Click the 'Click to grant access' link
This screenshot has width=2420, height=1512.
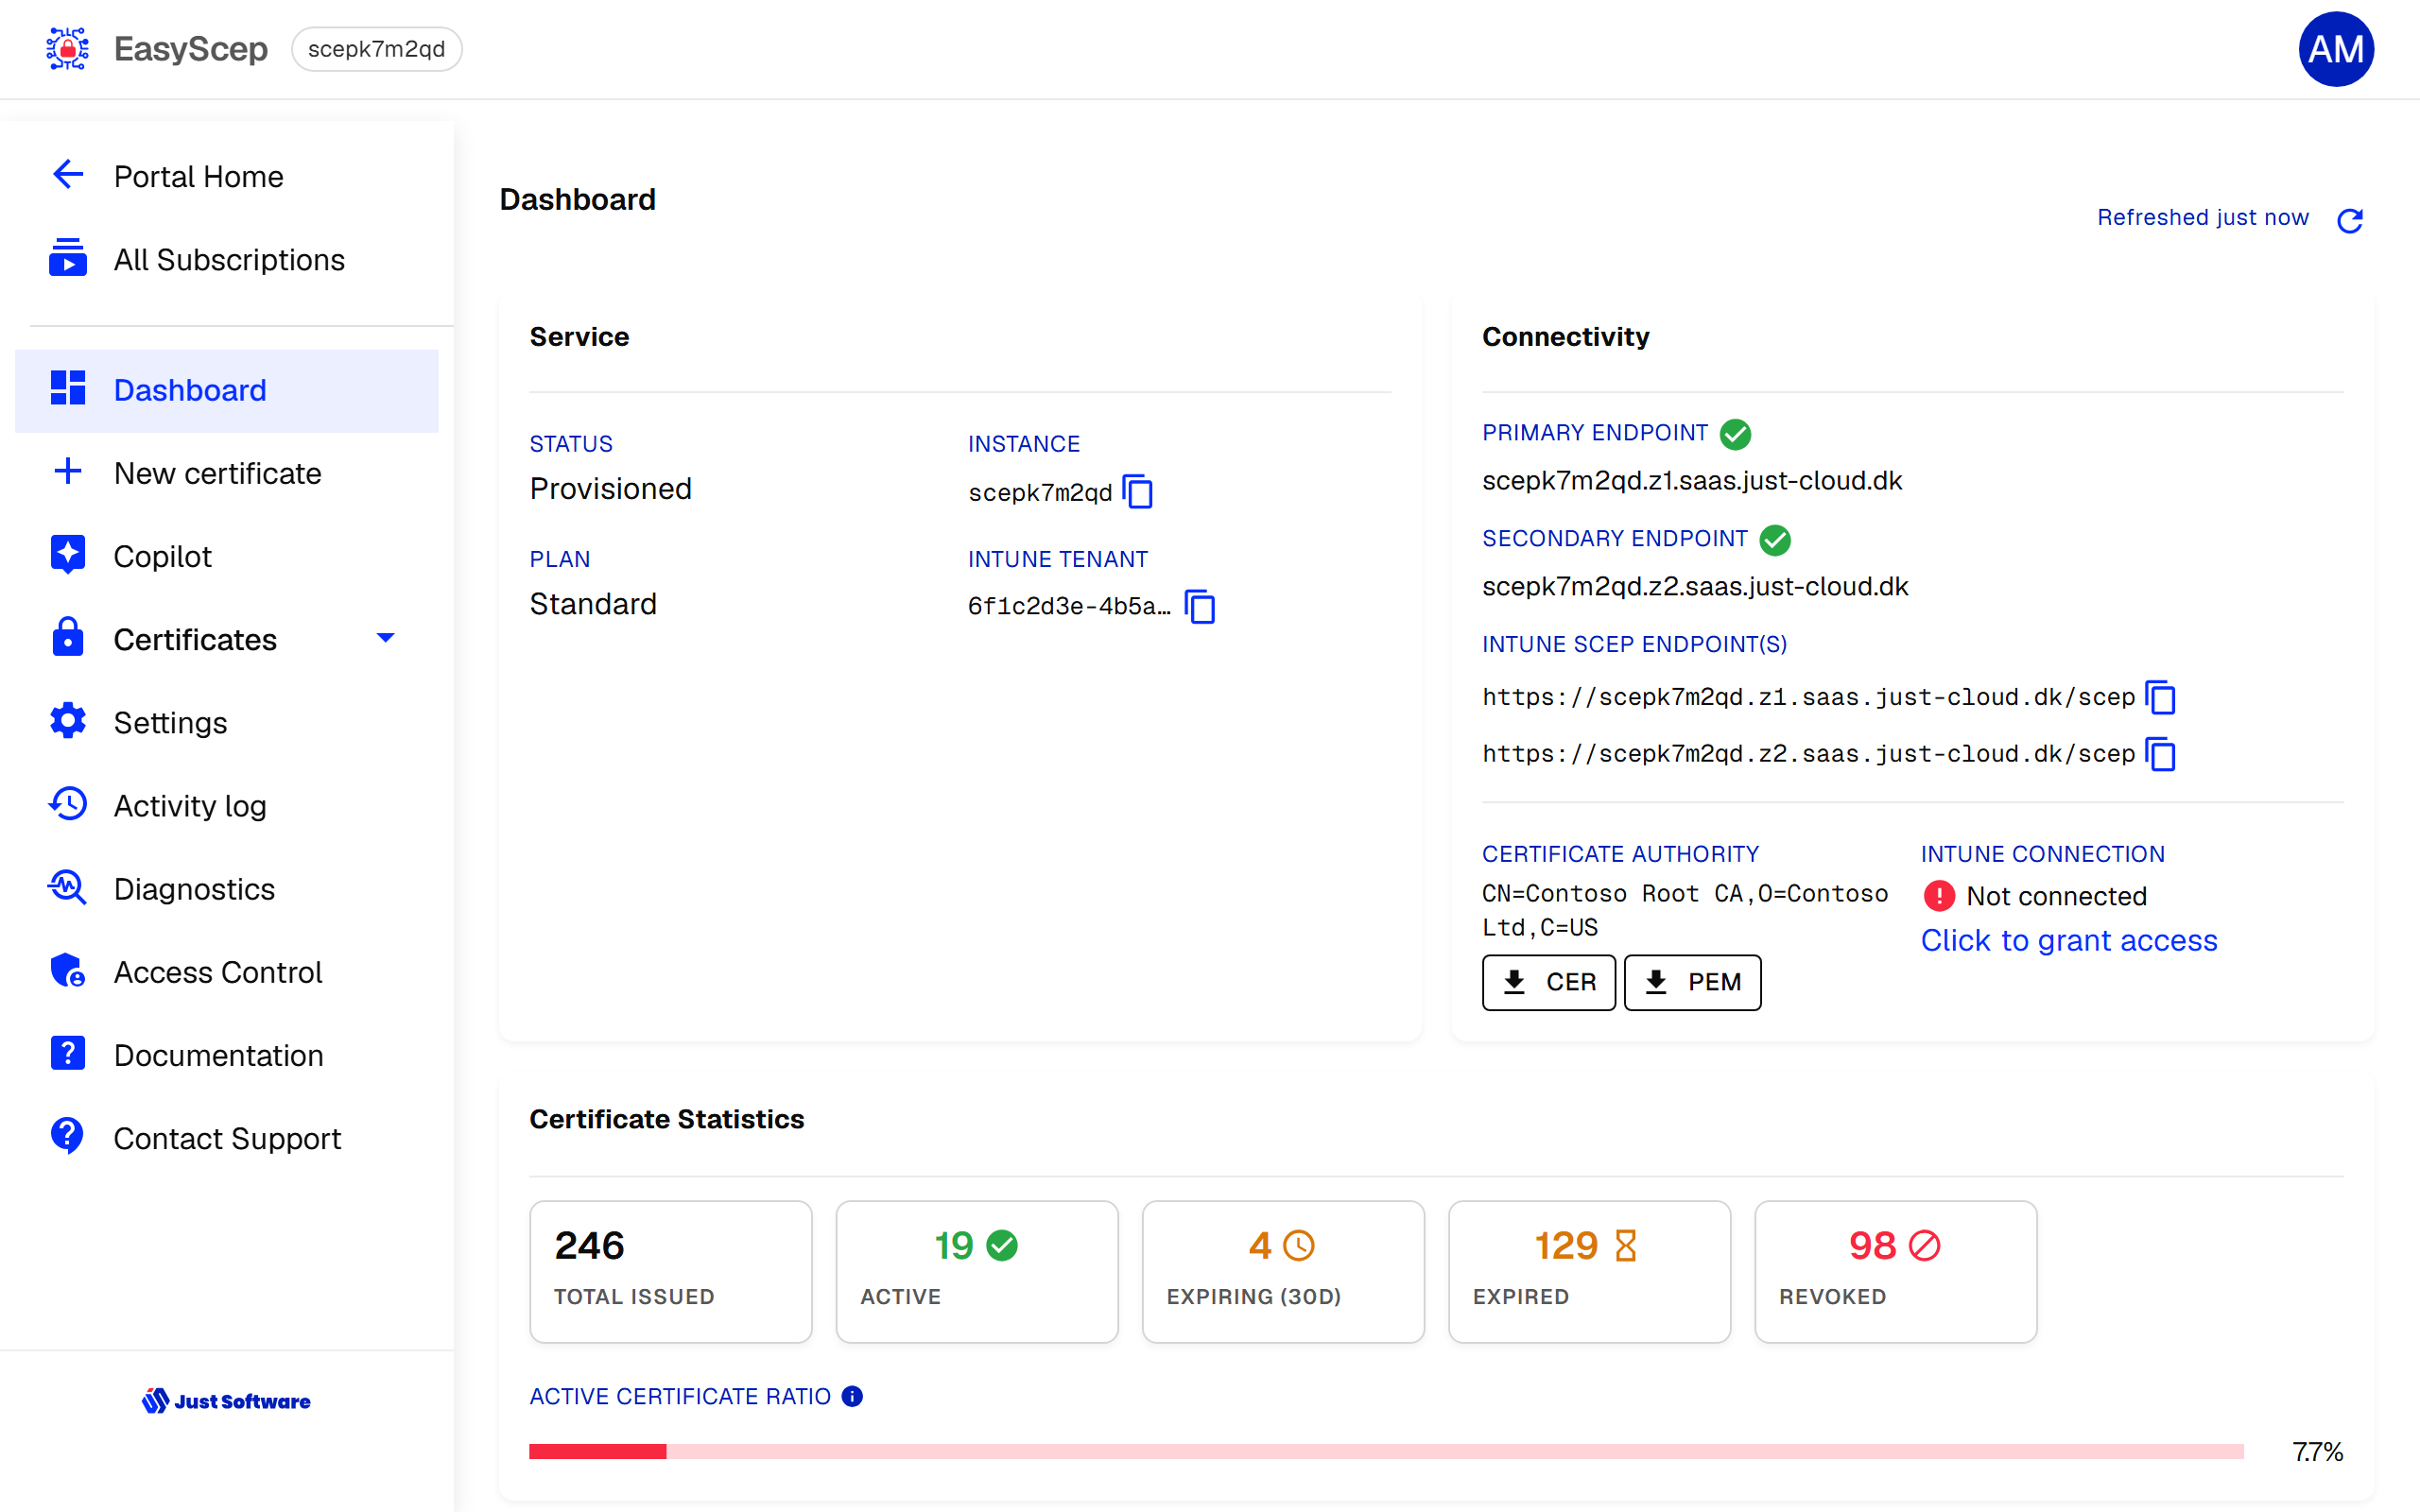pos(2068,941)
